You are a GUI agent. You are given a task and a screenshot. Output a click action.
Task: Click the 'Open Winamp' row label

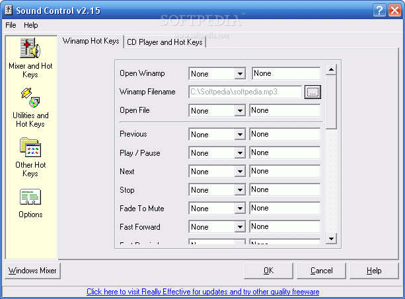142,73
